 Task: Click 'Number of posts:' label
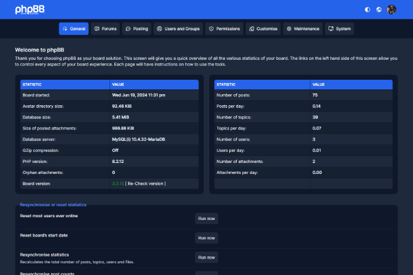(233, 96)
